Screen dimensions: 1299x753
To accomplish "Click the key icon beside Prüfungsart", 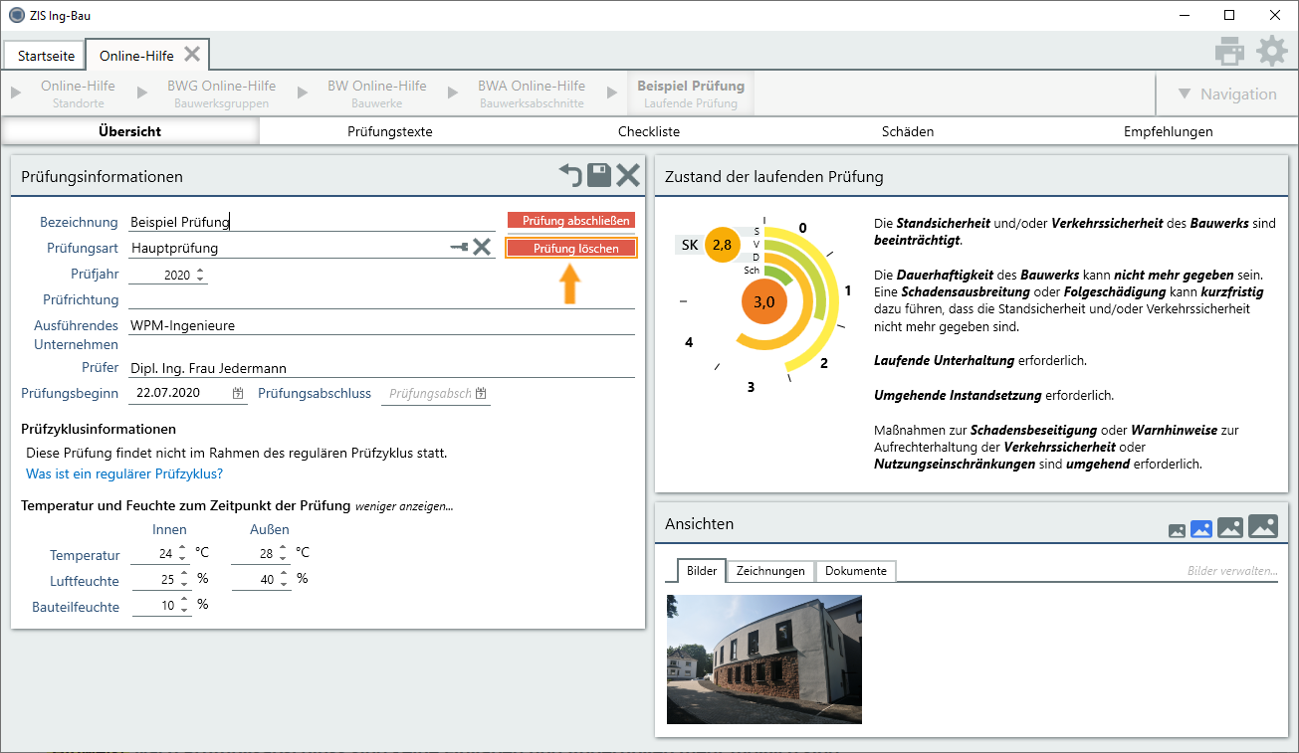I will 458,248.
